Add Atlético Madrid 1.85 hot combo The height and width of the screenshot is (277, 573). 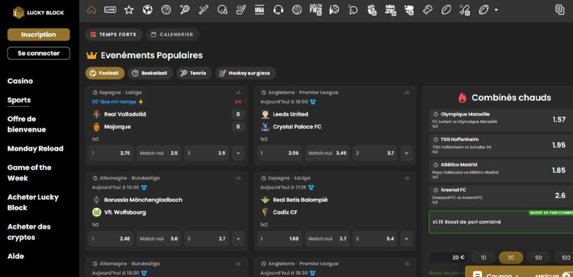click(501, 171)
